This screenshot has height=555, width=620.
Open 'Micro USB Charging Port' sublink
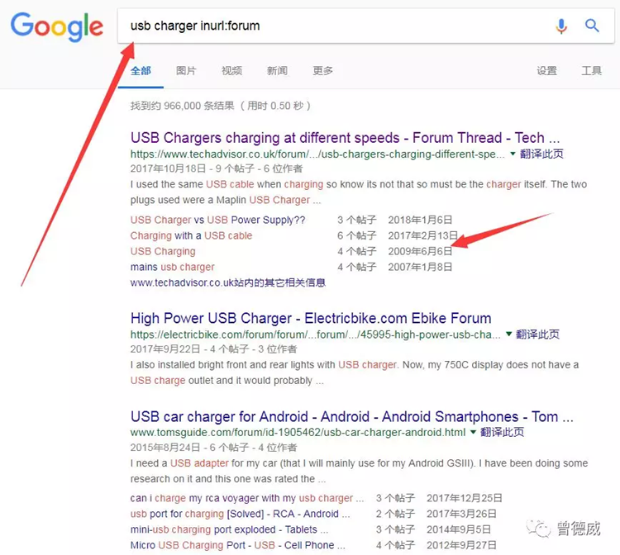tap(237, 546)
